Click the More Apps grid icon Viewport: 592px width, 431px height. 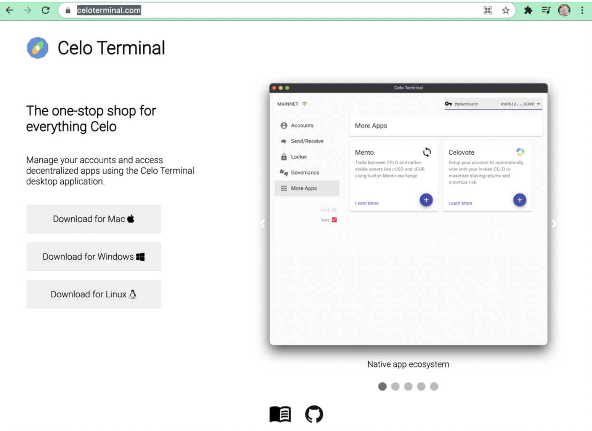coord(284,188)
